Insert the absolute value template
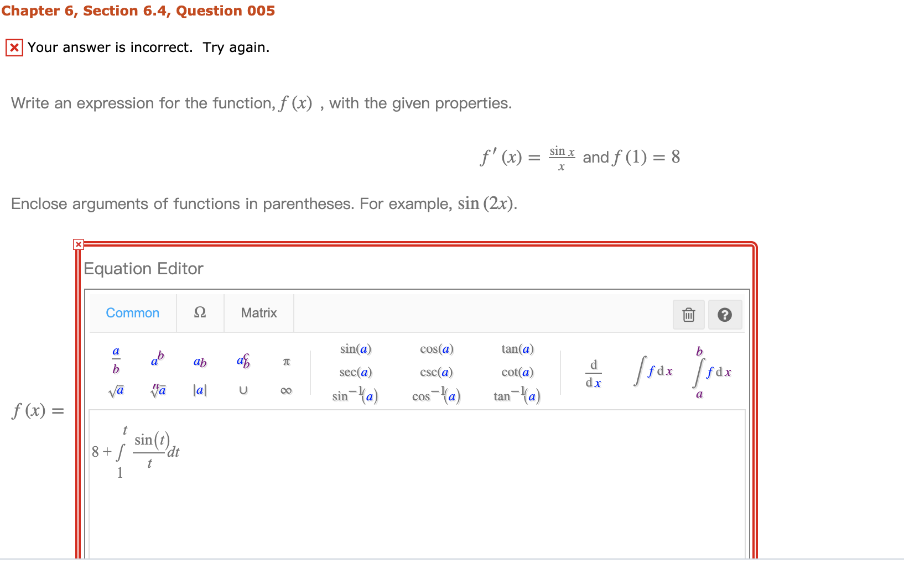The height and width of the screenshot is (564, 904). coord(200,391)
